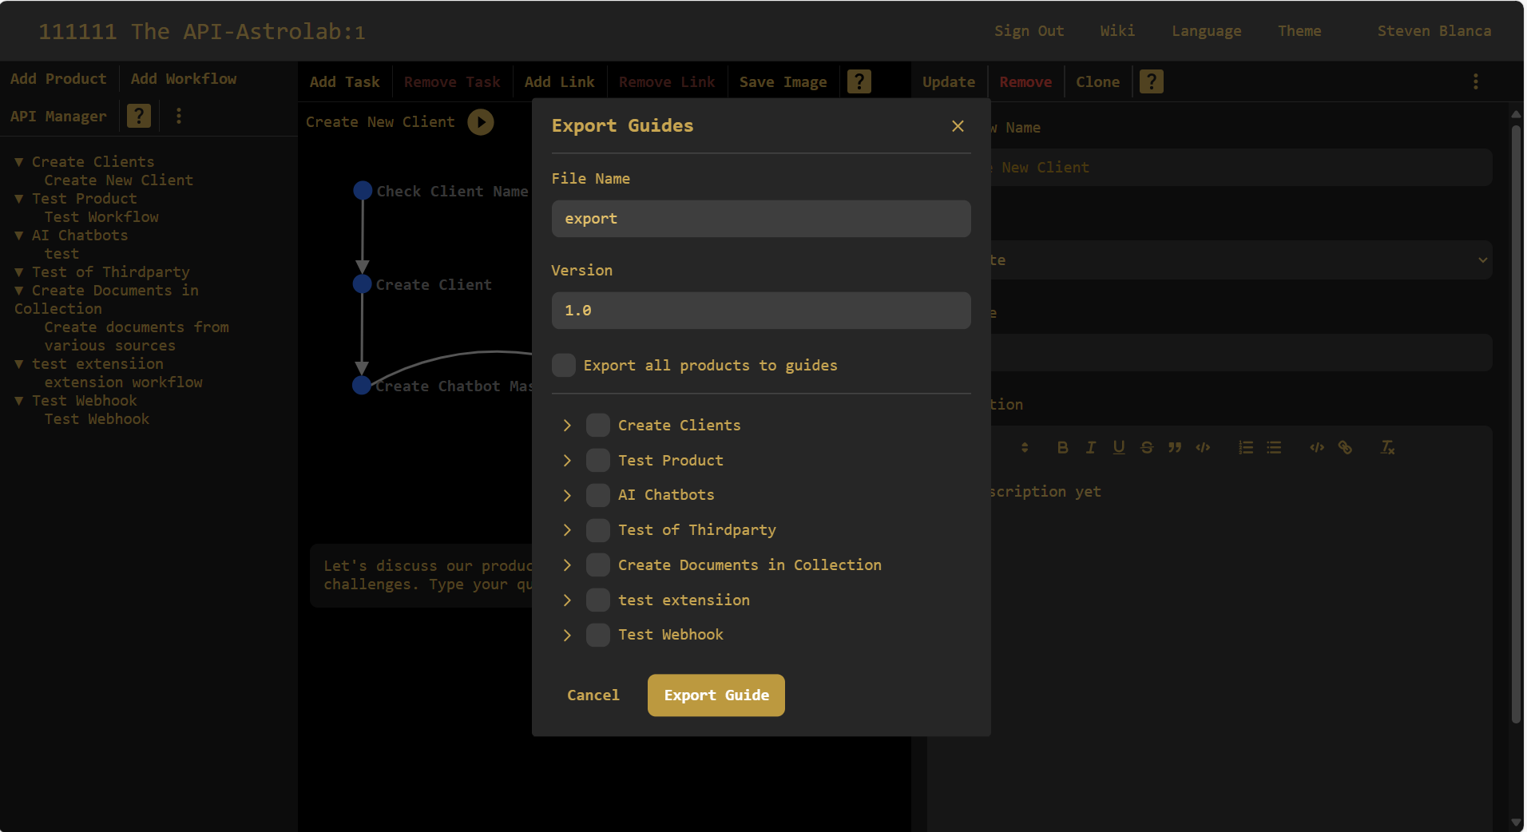Toggle strikethrough text formatting
Image resolution: width=1527 pixels, height=832 pixels.
(1147, 447)
